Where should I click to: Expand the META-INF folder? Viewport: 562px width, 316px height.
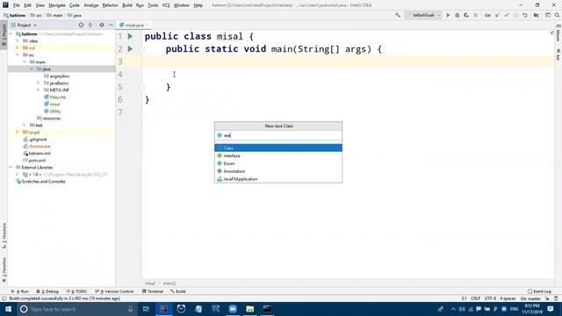point(39,90)
